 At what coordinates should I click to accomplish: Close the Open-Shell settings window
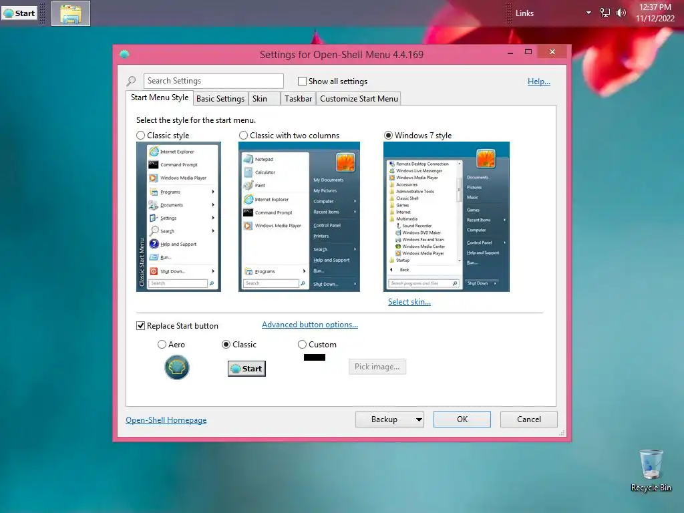[552, 52]
